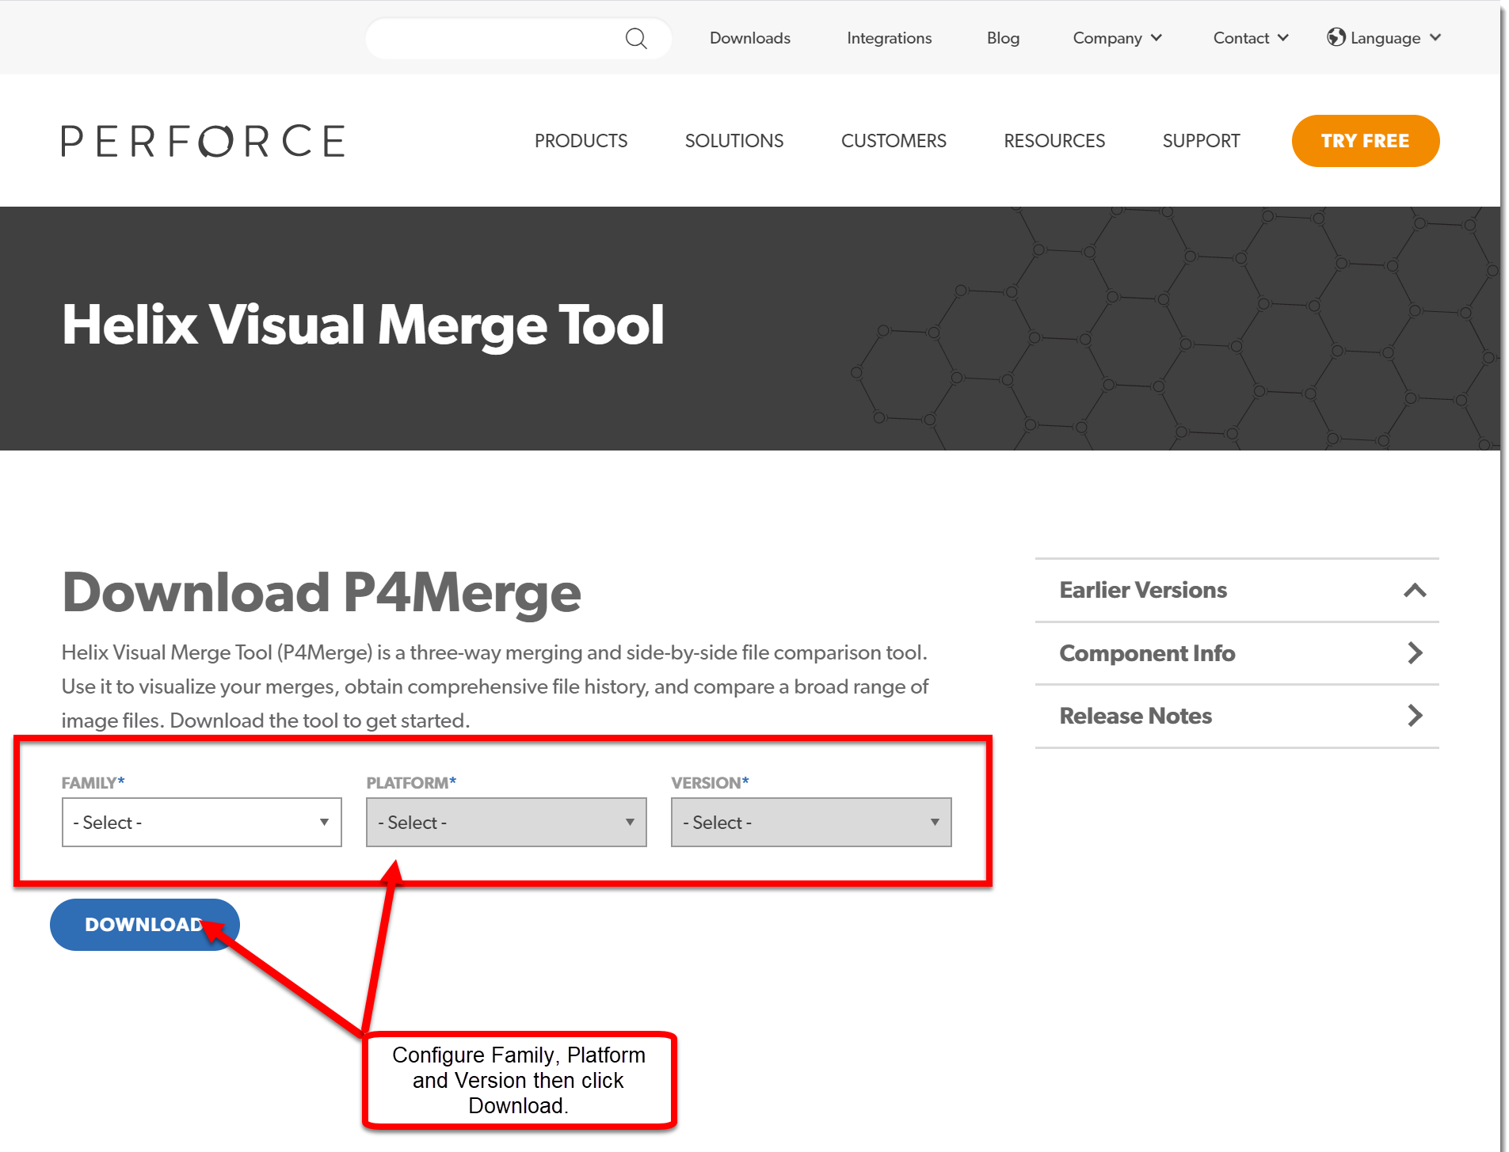The width and height of the screenshot is (1509, 1152).
Task: Expand the Release Notes section
Action: [x=1237, y=716]
